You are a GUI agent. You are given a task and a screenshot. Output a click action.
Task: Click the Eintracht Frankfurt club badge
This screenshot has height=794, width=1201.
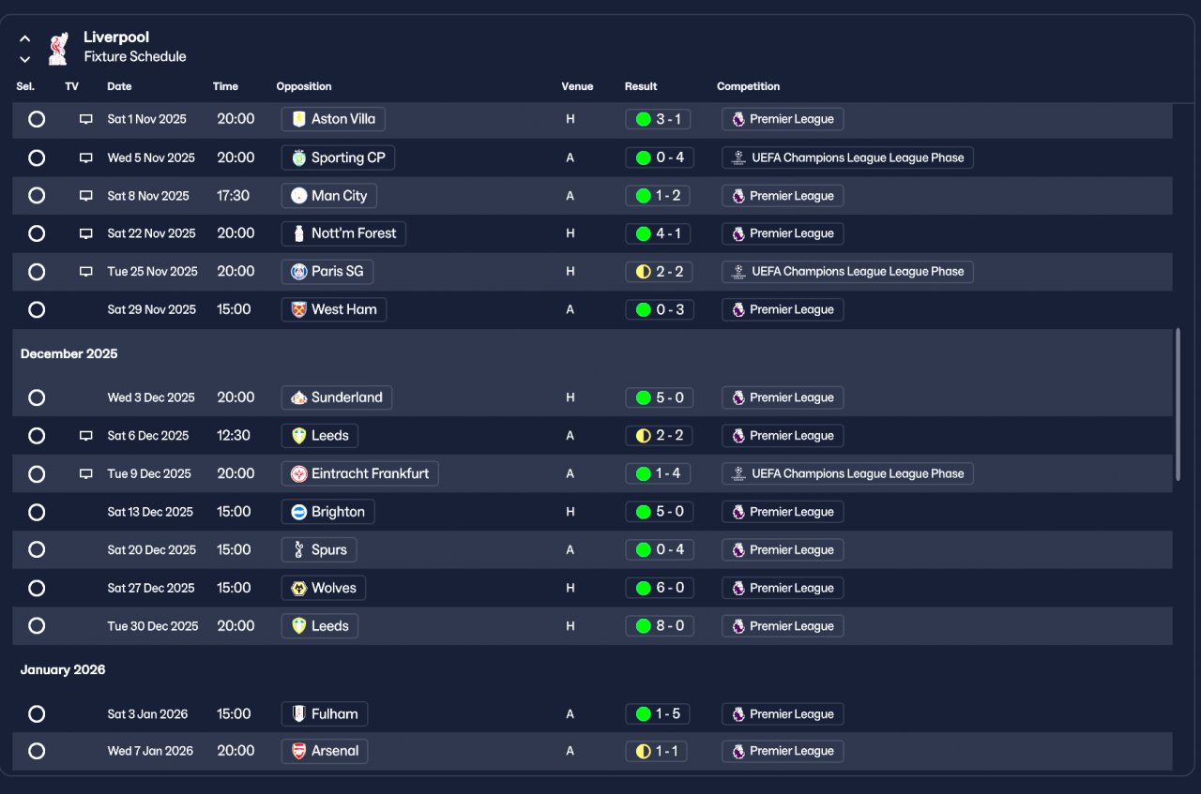299,474
